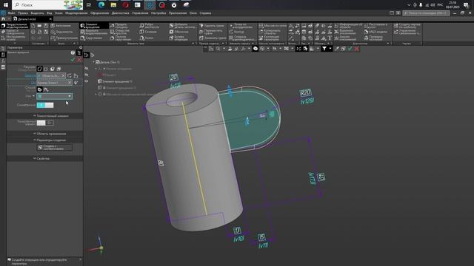Expand the Массив по концентрической сетке node
Screen dimensions: 474x266
point(96,94)
